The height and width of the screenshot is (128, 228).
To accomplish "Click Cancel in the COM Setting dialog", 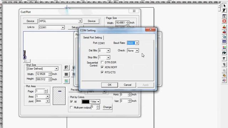I will point(128,85).
